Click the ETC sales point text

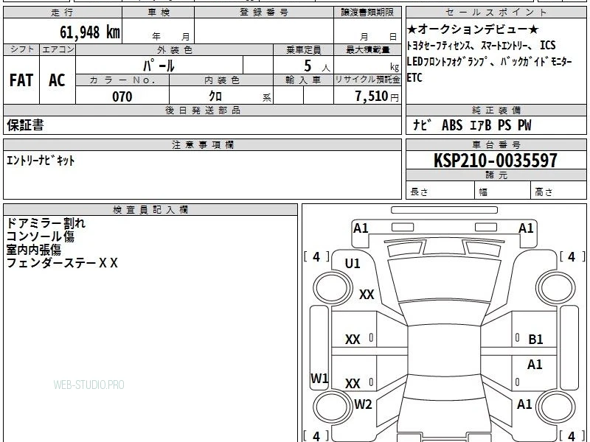414,77
